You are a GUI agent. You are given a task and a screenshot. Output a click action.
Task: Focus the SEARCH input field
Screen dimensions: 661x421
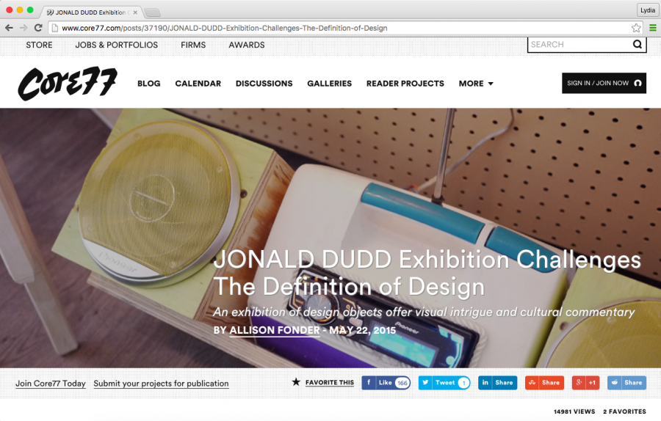pos(580,44)
